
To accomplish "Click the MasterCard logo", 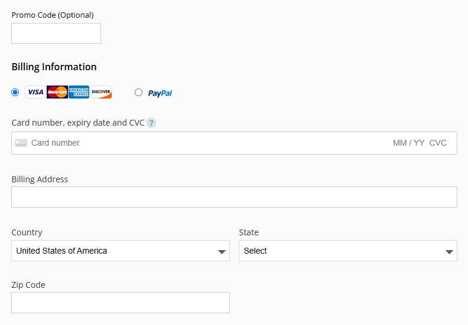I will (x=57, y=92).
